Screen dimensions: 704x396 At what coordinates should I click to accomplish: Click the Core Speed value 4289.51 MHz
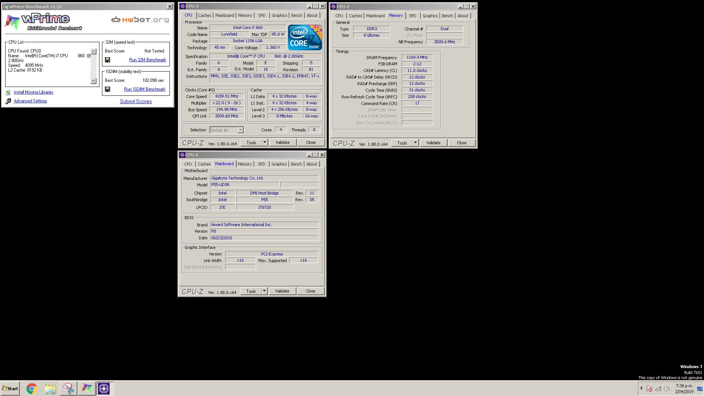pyautogui.click(x=227, y=97)
